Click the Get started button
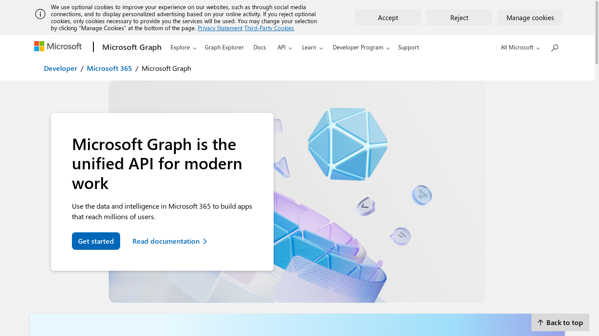Image resolution: width=599 pixels, height=336 pixels. pyautogui.click(x=96, y=241)
